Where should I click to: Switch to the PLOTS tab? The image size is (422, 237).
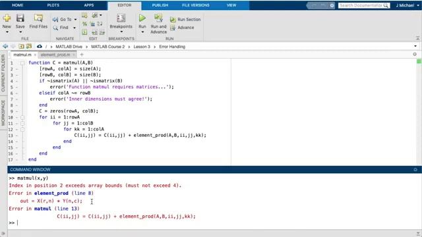(53, 5)
